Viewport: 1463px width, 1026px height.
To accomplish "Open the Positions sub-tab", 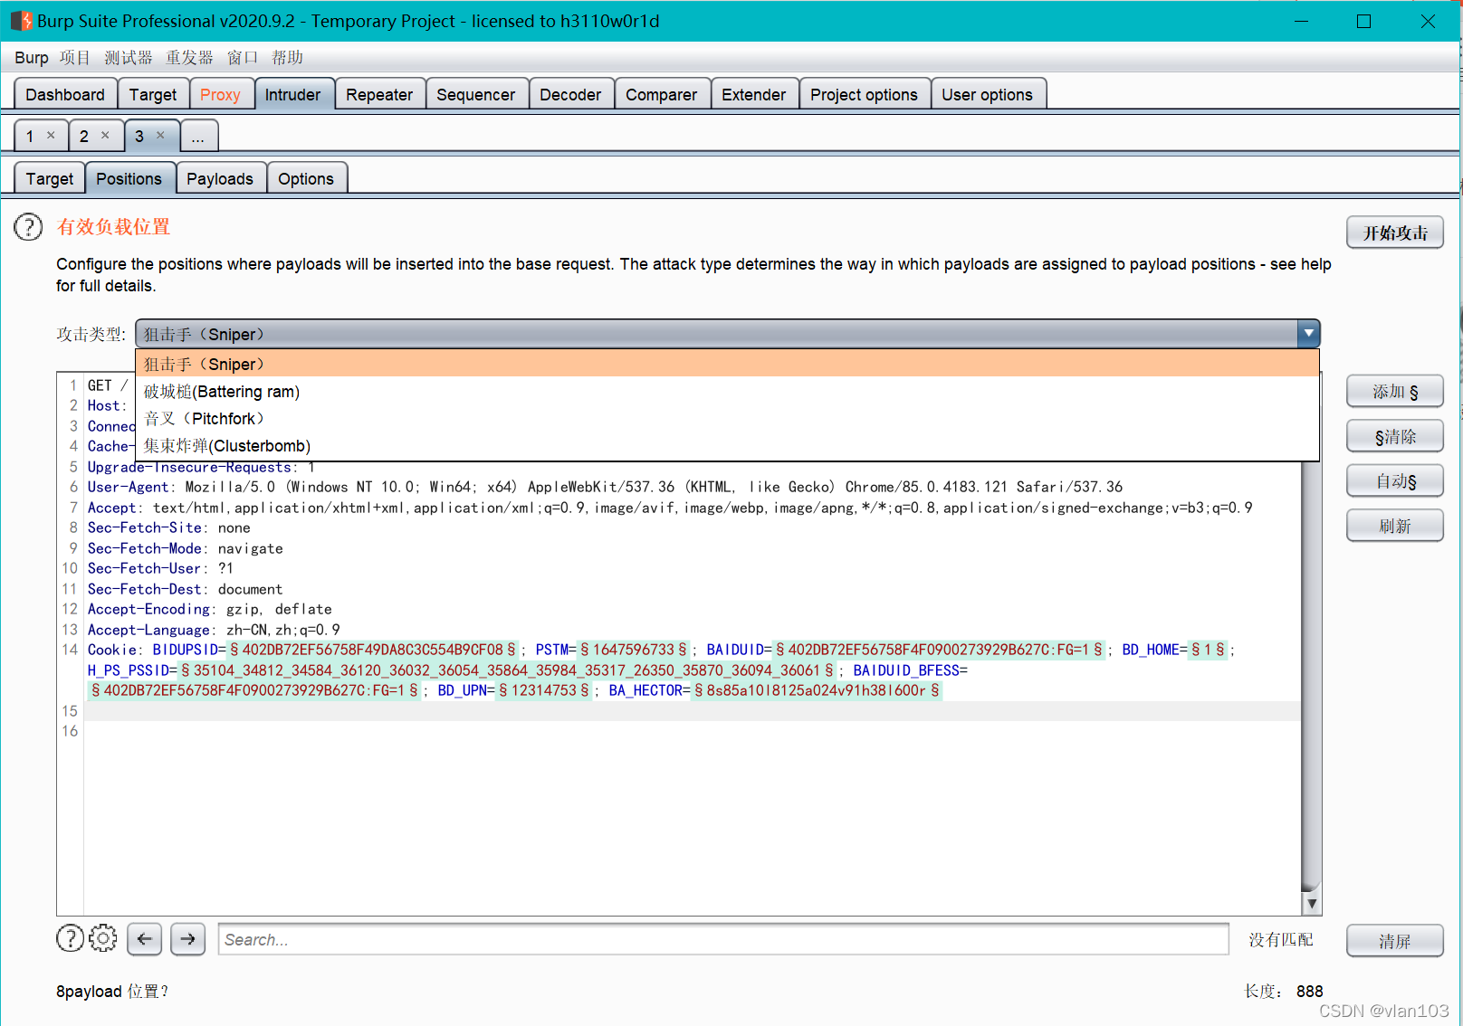I will [x=129, y=178].
